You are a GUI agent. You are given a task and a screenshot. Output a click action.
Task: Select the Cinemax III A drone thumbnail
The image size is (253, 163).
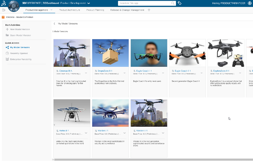coord(72,53)
